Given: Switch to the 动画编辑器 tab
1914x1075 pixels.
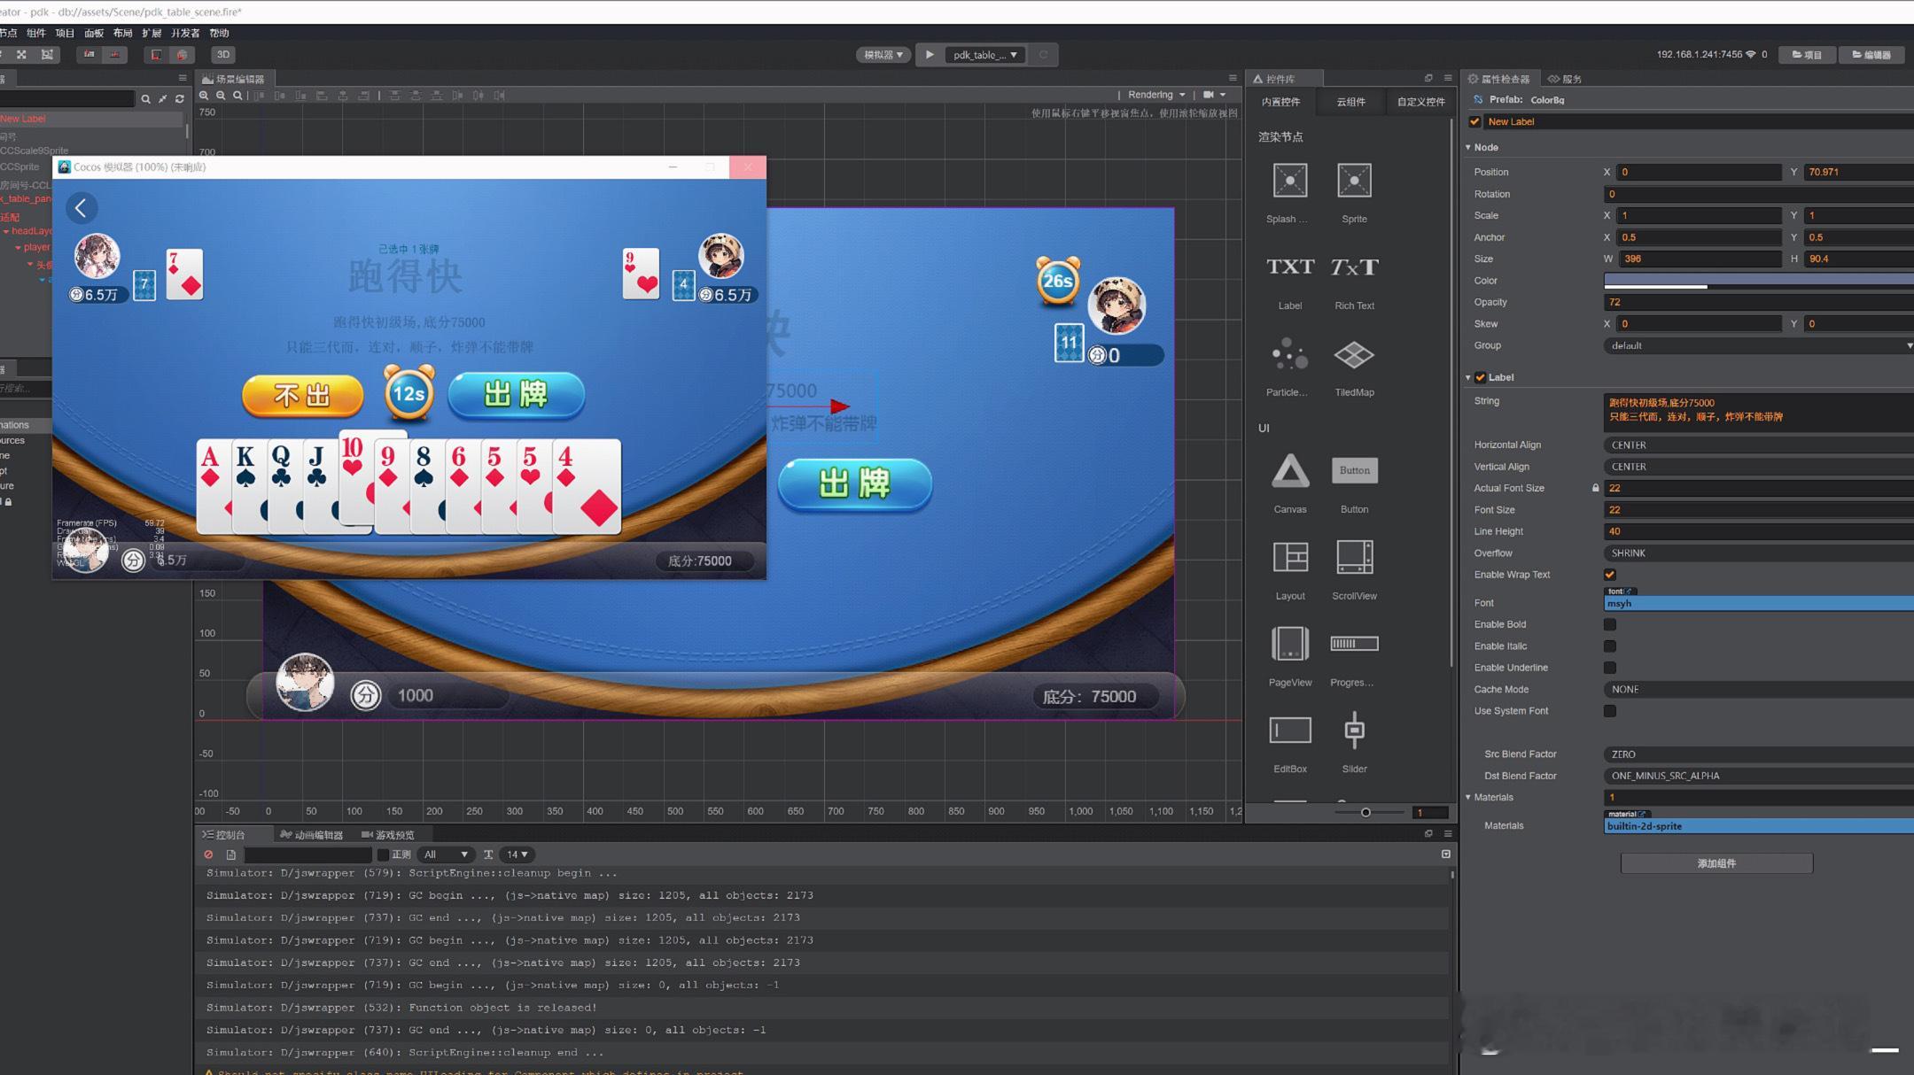Looking at the screenshot, I should click(x=311, y=835).
